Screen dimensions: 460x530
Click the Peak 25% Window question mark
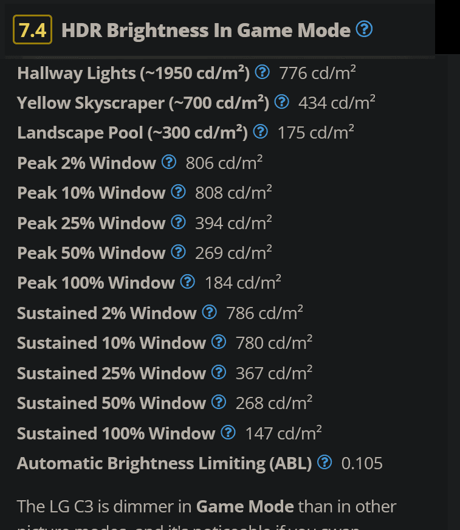coord(178,222)
